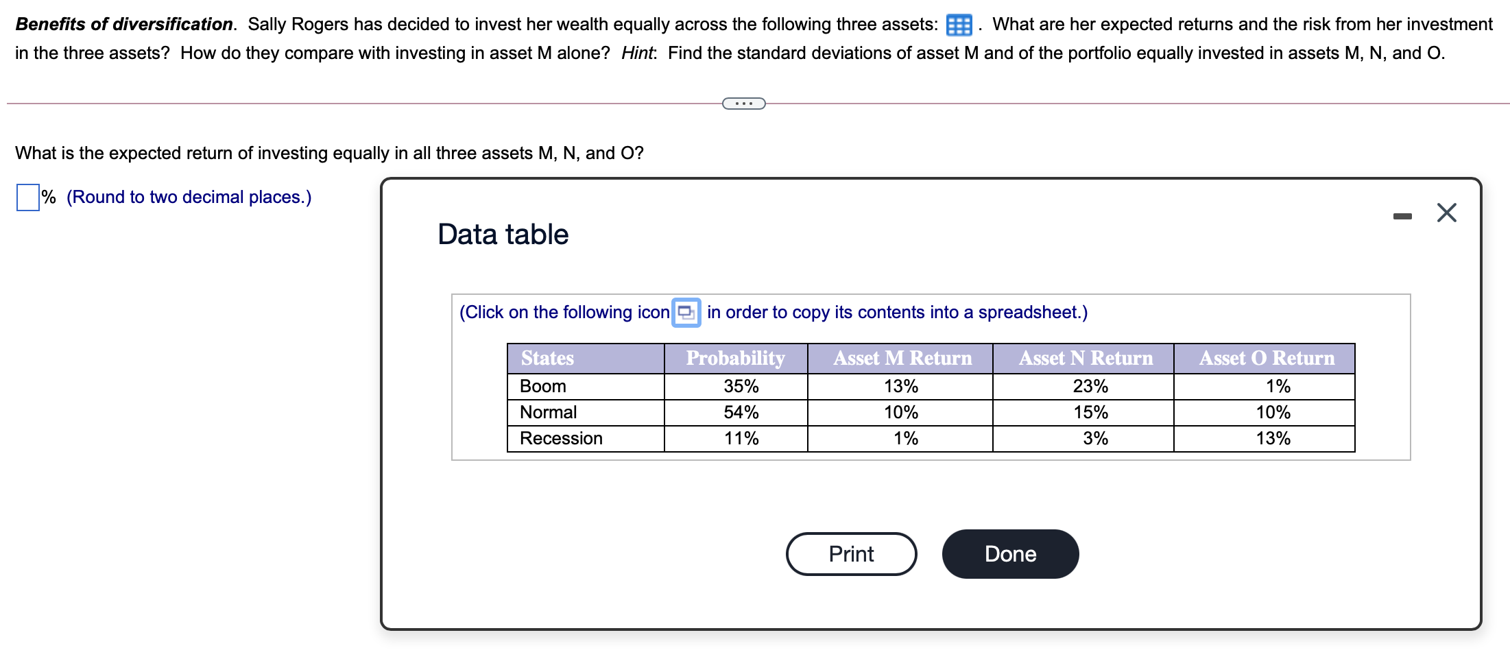
Task: Select the Probability column header
Action: (x=735, y=358)
